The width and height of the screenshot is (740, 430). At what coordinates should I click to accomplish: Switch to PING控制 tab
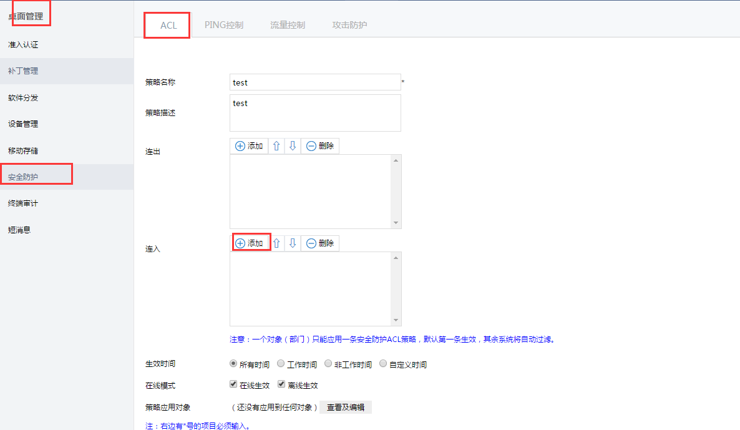(224, 25)
